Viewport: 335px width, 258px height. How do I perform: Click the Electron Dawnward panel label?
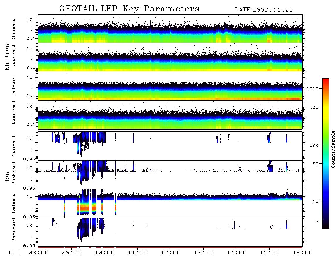13,113
